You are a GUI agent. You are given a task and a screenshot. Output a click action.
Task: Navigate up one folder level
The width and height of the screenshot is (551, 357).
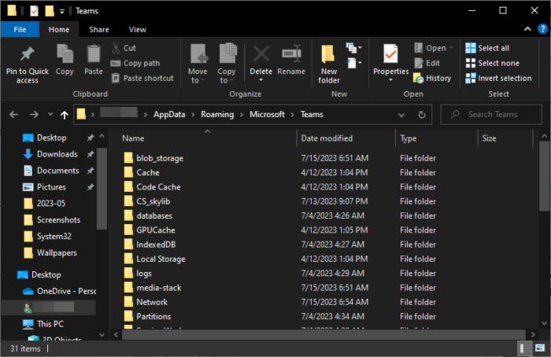coord(65,115)
